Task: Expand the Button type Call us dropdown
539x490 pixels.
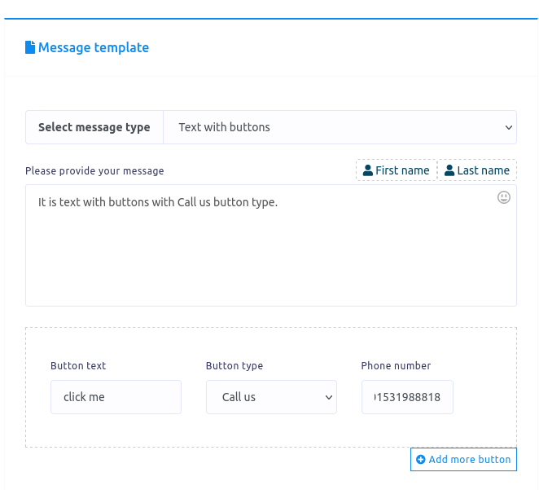Action: (x=271, y=397)
